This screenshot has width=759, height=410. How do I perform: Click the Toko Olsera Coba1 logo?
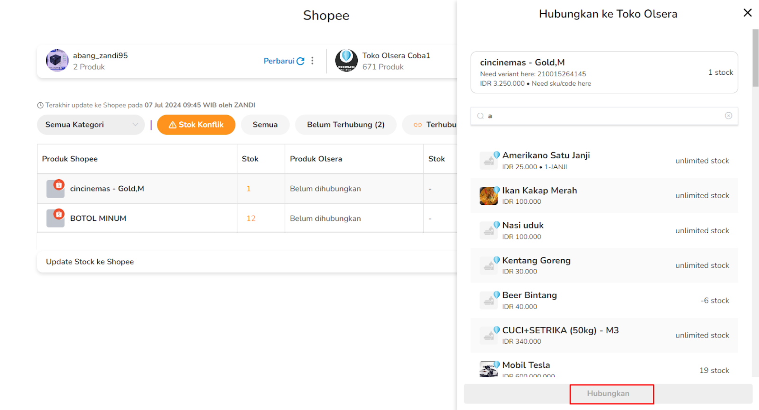346,61
